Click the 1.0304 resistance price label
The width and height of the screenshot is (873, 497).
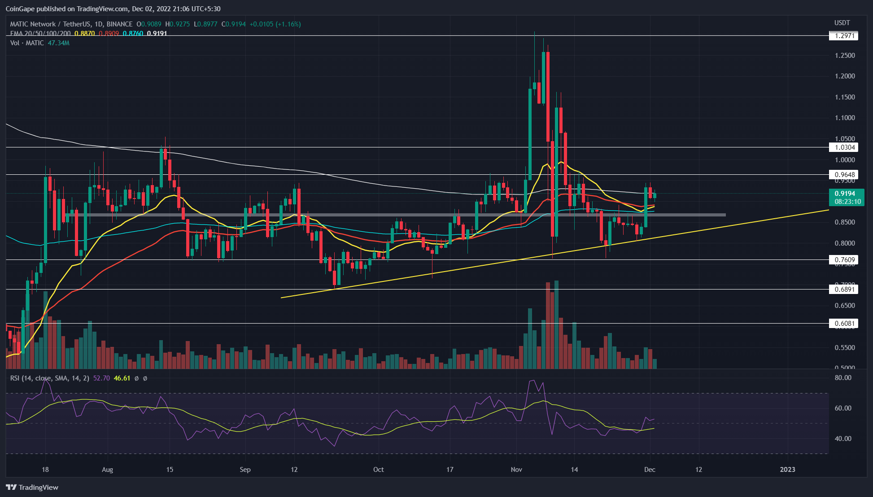pyautogui.click(x=844, y=147)
